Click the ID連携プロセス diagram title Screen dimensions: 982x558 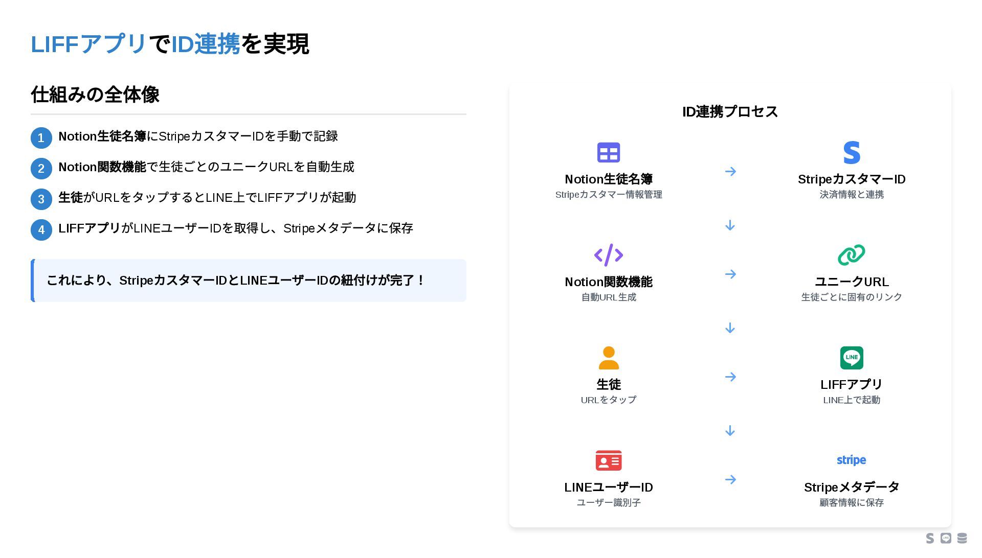coord(730,111)
